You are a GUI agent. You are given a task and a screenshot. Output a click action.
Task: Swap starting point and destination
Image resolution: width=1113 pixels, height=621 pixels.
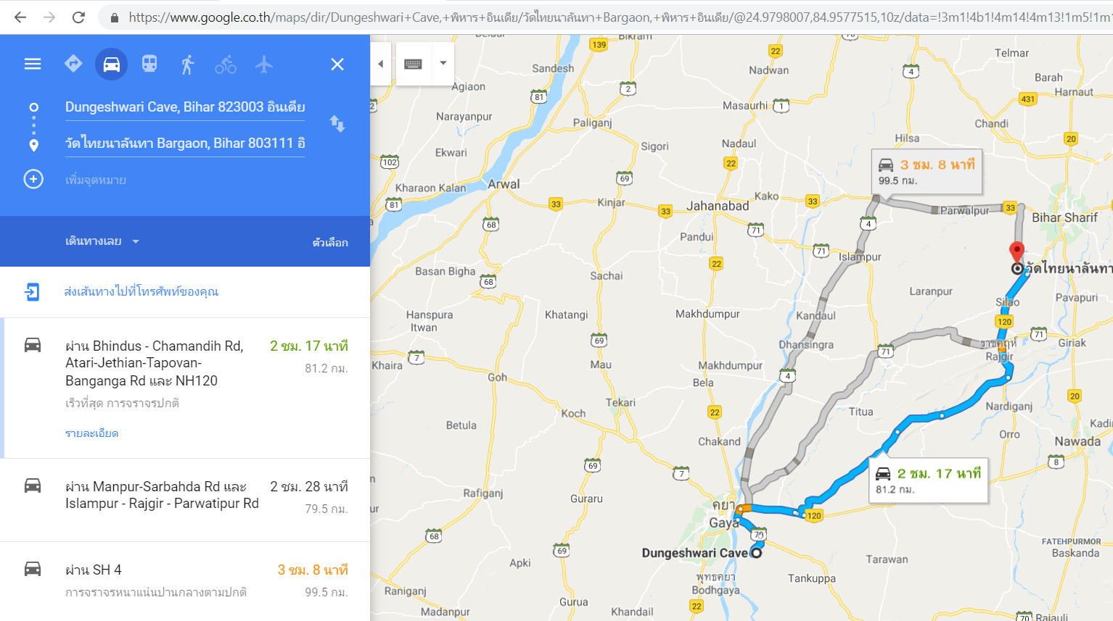tap(337, 124)
